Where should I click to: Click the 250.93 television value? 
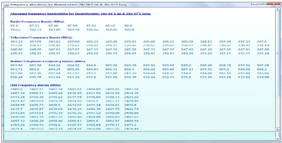168,53
